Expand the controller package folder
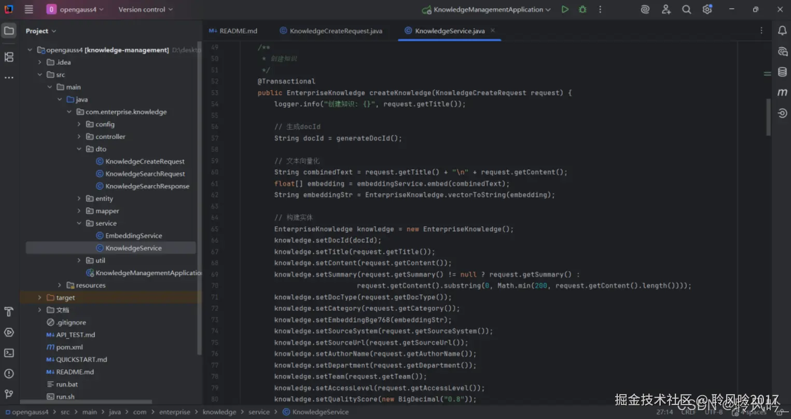Screen dimensions: 791x419 pyautogui.click(x=79, y=137)
